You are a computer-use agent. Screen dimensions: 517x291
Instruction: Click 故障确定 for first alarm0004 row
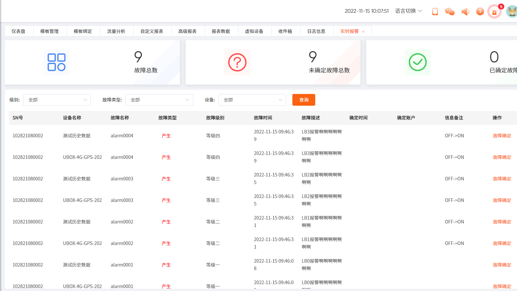tap(502, 136)
